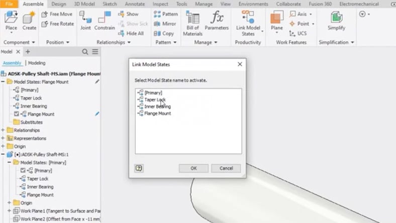The height and width of the screenshot is (223, 396).
Task: Click the Create component icon
Action: coord(29,17)
